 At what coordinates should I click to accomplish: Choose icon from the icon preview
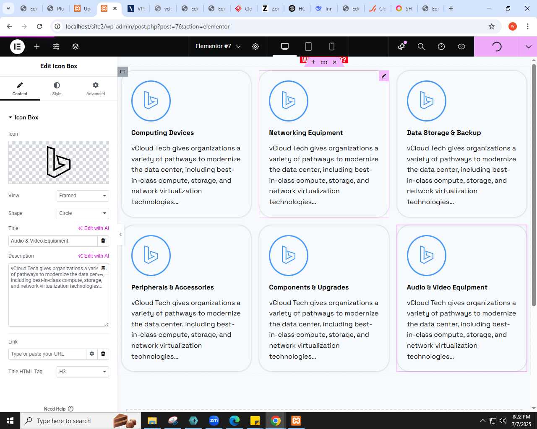[59, 163]
